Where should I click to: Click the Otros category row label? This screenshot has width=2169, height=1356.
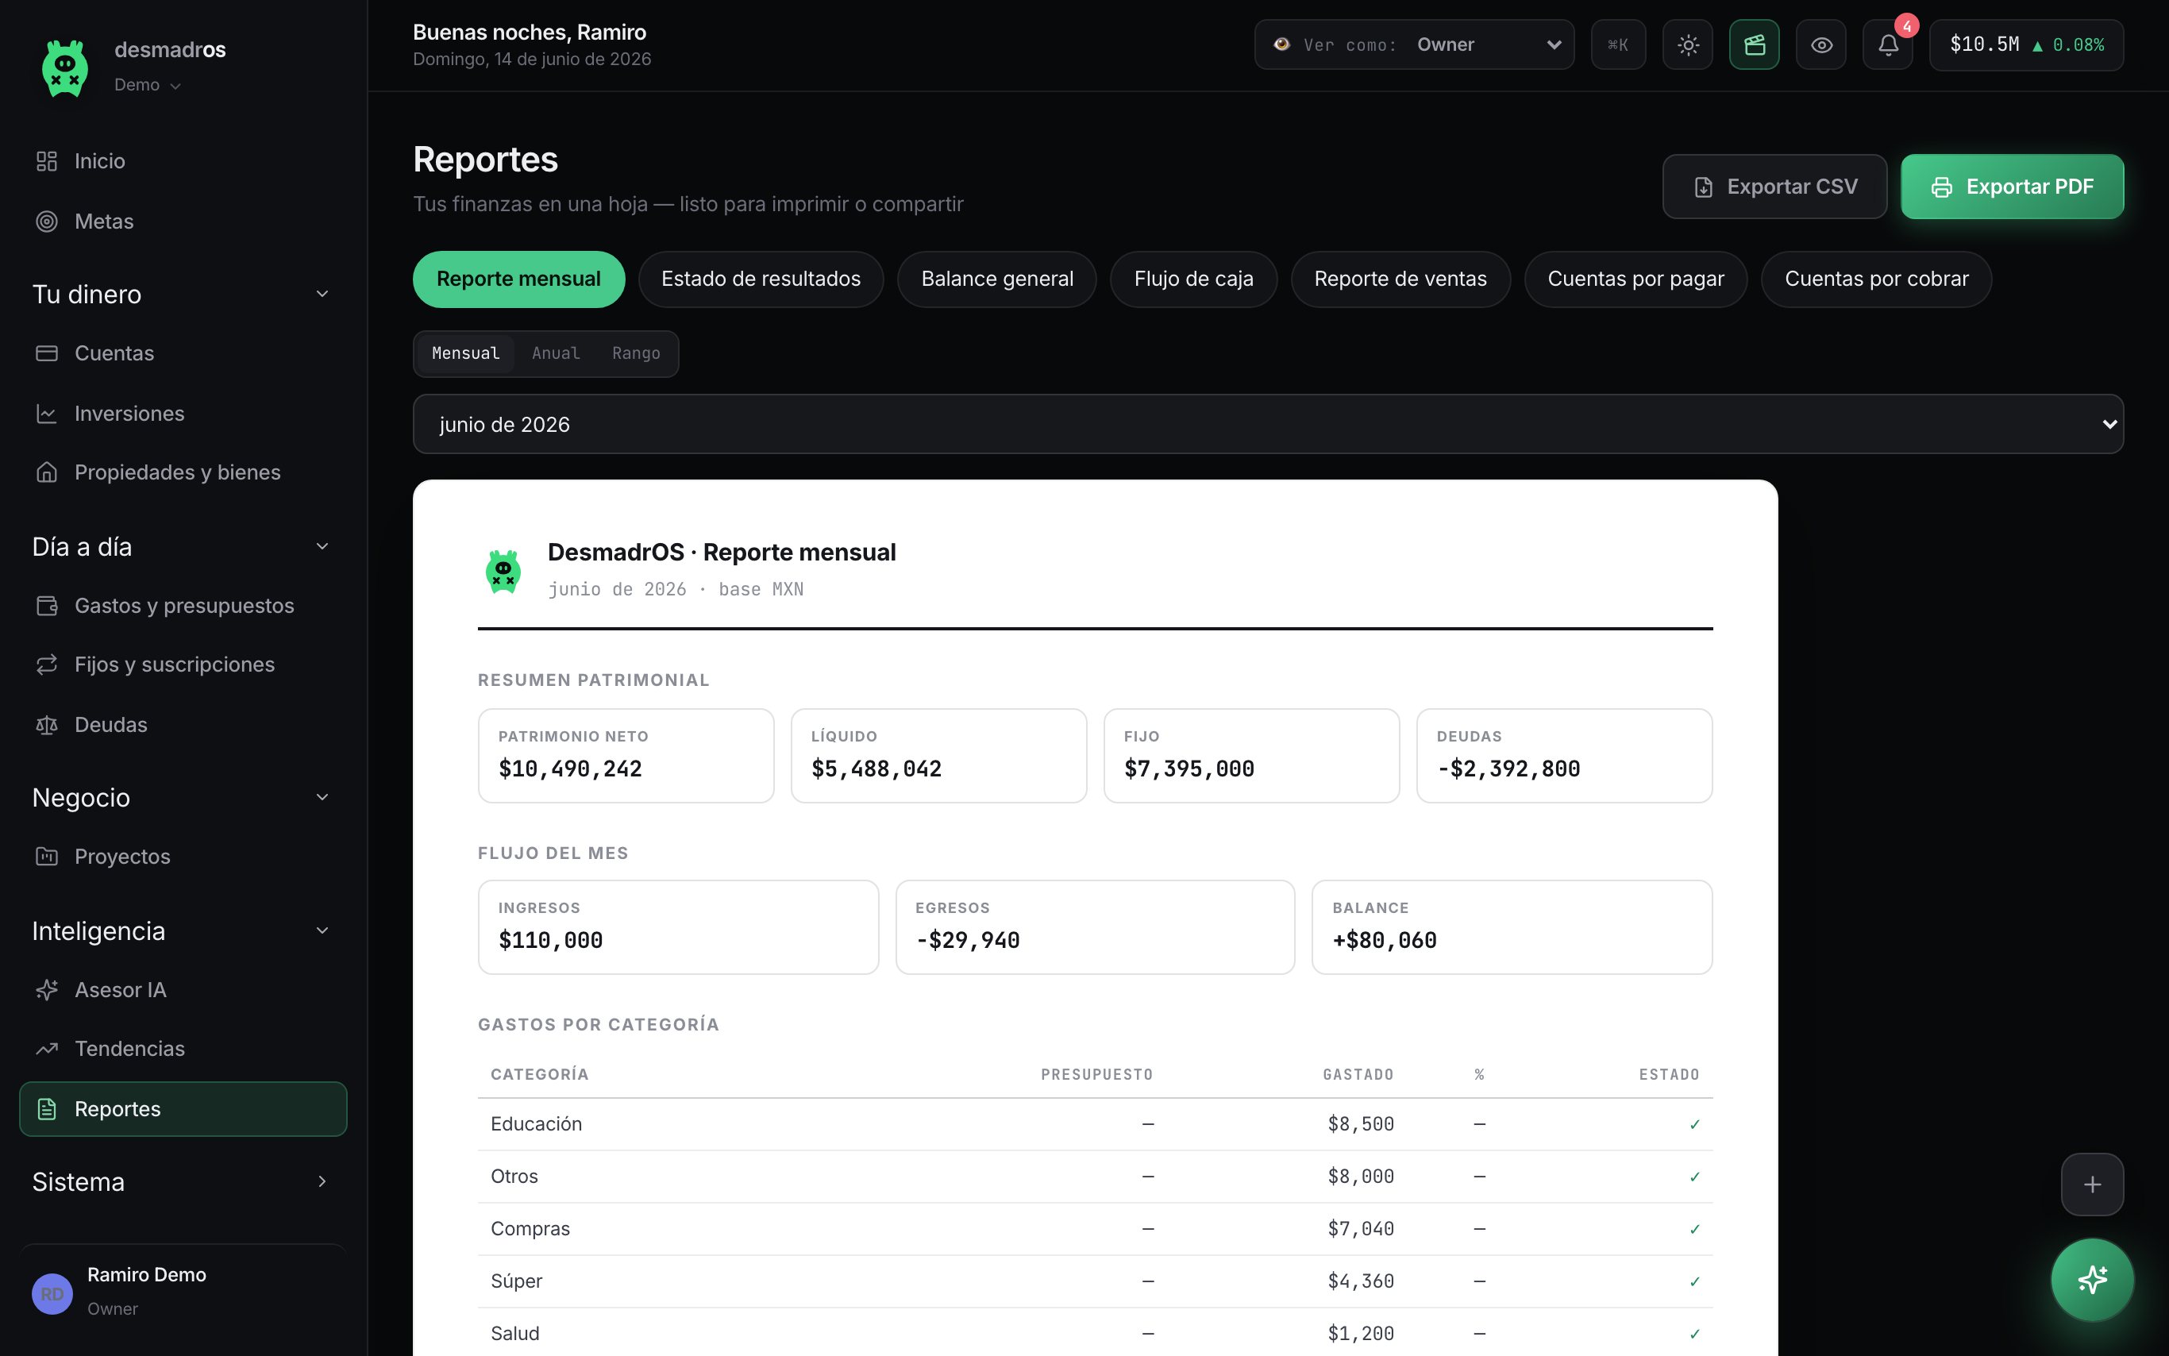click(x=514, y=1177)
